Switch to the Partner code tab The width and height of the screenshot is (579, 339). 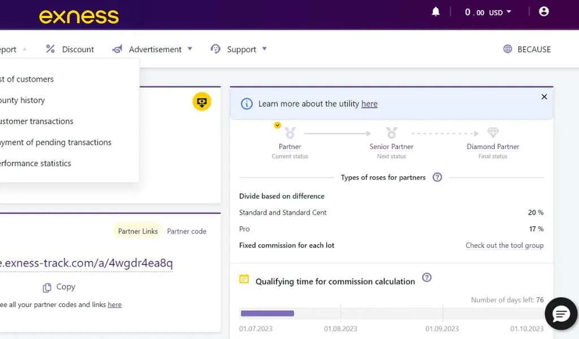tap(187, 231)
